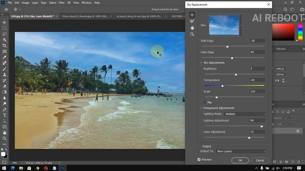The height and width of the screenshot is (171, 305).
Task: Click the Fade Edge value field
Action: tap(257, 52)
